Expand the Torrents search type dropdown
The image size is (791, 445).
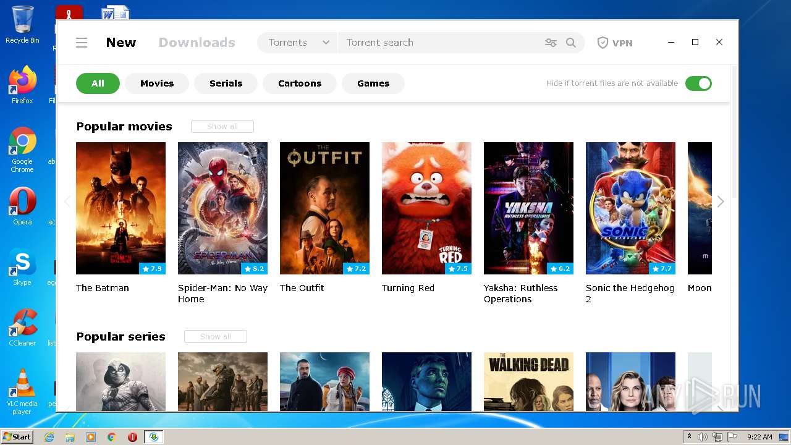[298, 43]
